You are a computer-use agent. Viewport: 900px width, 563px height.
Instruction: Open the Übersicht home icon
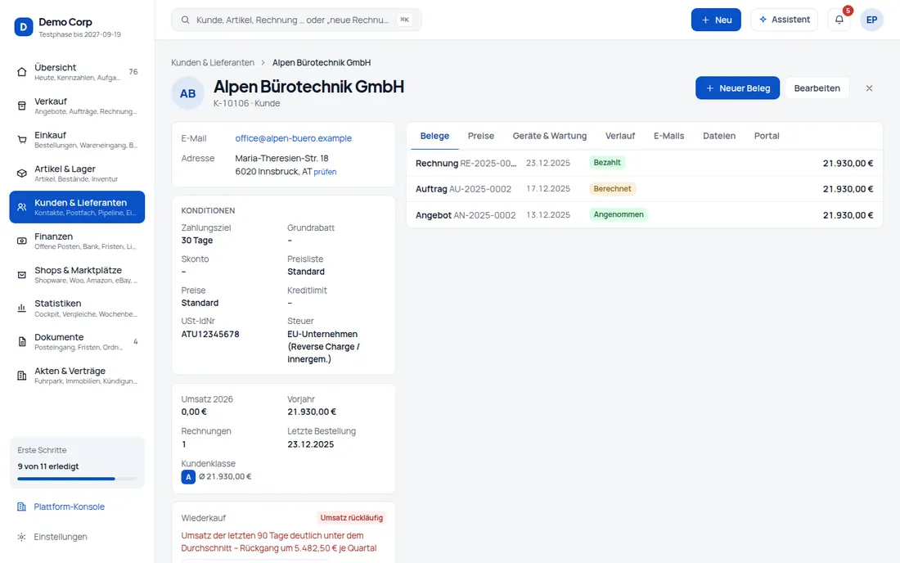(x=22, y=72)
